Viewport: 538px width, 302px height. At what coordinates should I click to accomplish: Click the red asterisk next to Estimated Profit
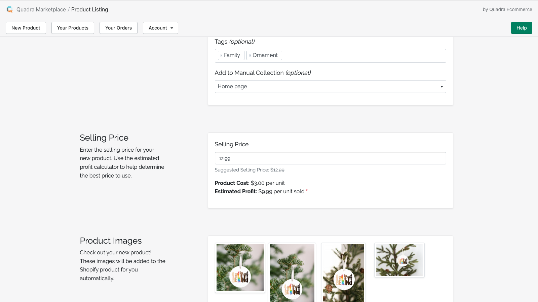pos(307,190)
